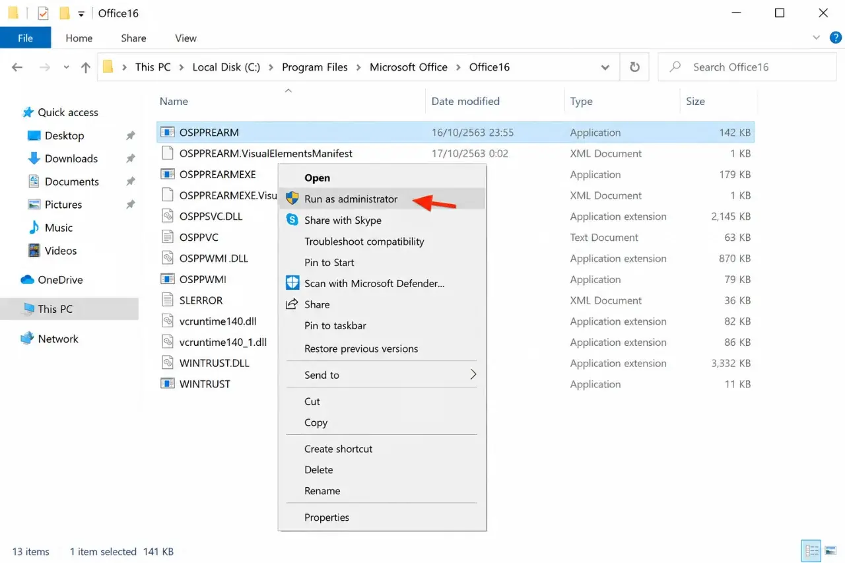Choose Run as administrator
This screenshot has height=563, width=845.
382,199
